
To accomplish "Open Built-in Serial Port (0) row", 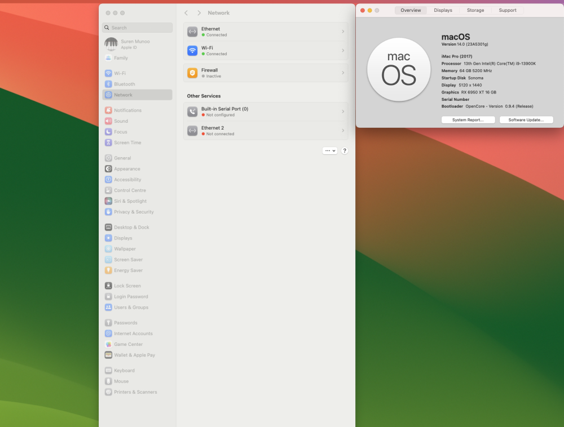I will coord(266,112).
